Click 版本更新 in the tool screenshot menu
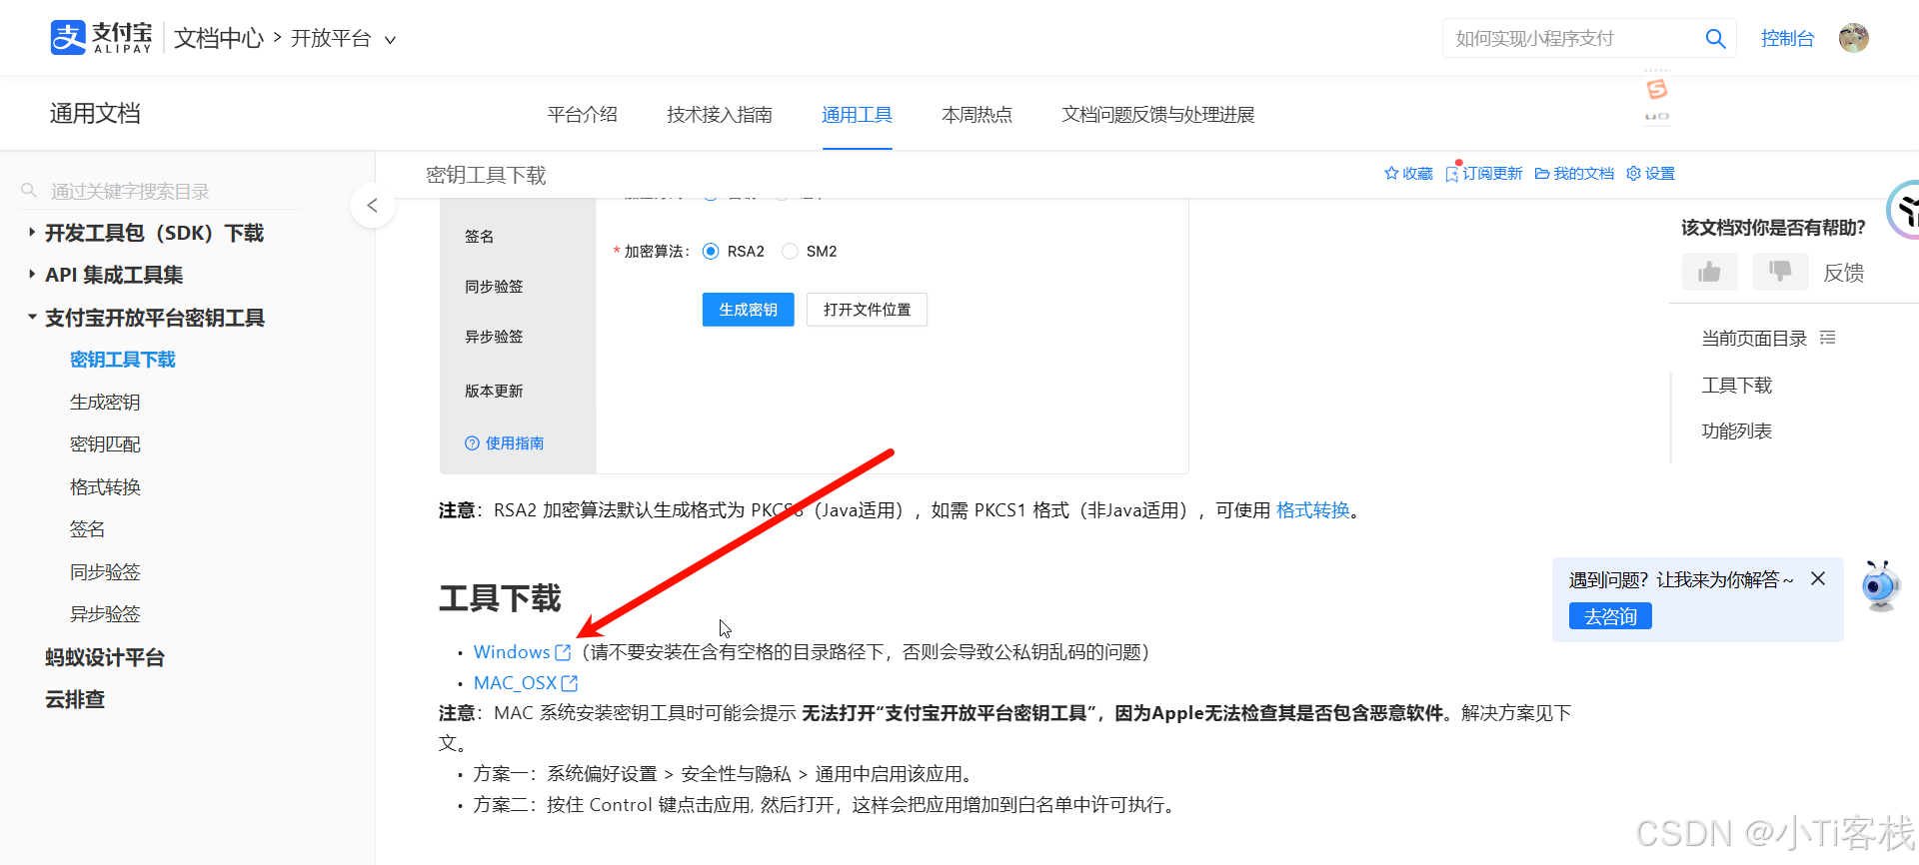Screen dimensions: 1919x865 click(x=494, y=392)
